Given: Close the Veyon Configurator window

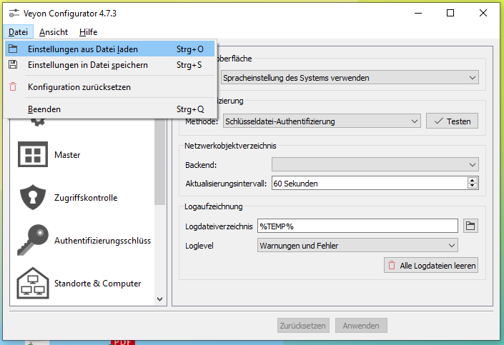Looking at the screenshot, I should [483, 13].
